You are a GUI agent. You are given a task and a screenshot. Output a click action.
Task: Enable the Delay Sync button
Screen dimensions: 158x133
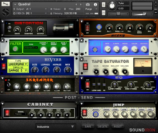click(x=99, y=27)
